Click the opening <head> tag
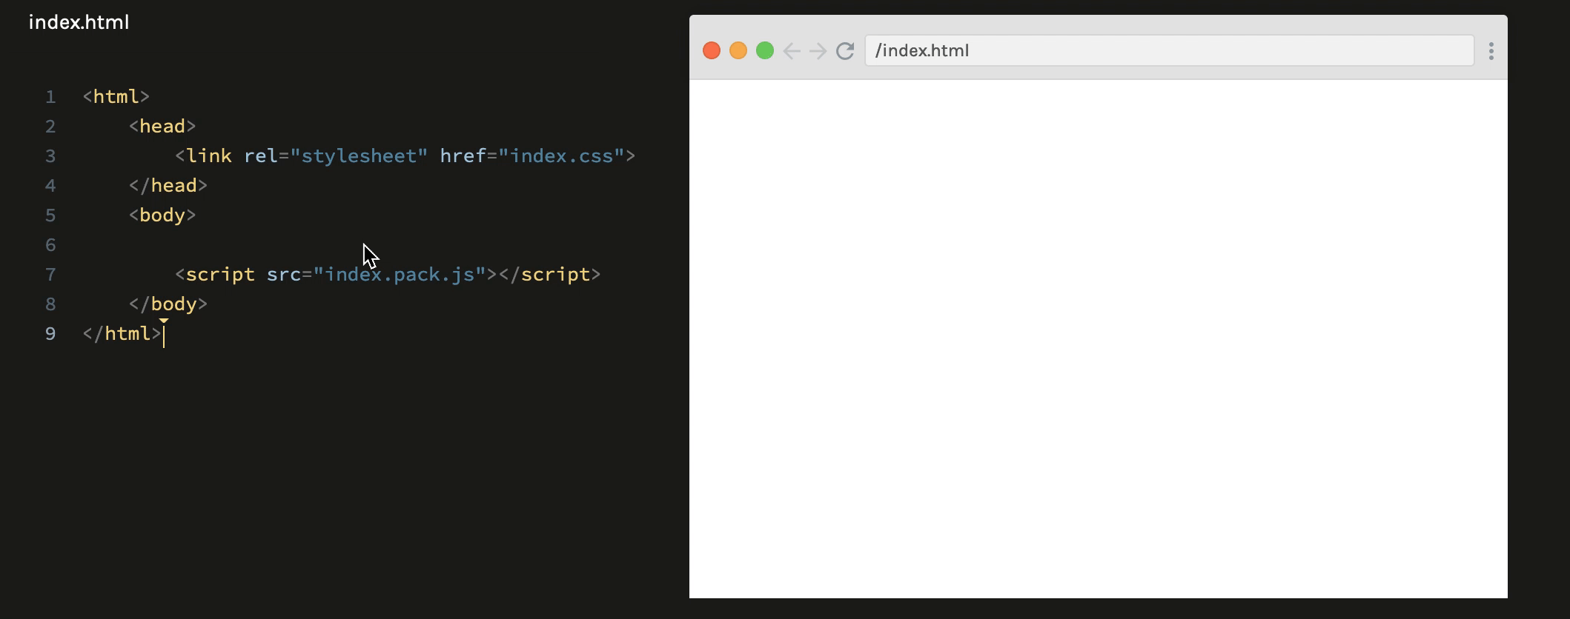 point(162,127)
